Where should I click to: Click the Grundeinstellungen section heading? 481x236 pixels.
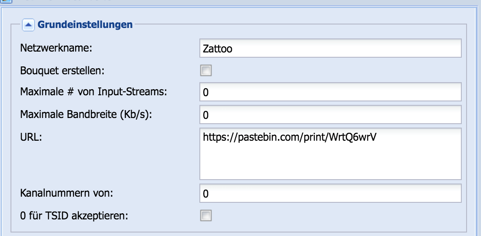(85, 24)
